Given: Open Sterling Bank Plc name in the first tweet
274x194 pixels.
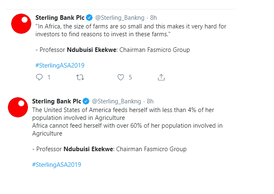Looking at the screenshot, I should pyautogui.click(x=60, y=18).
